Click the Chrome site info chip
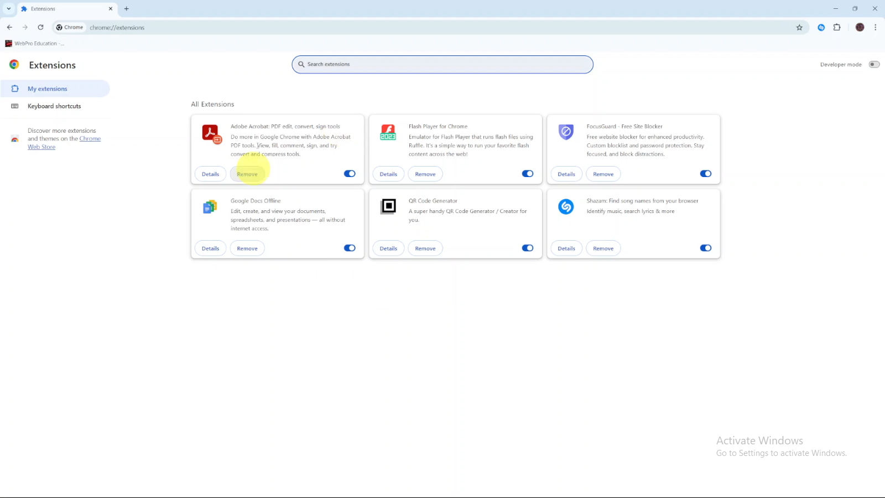The height and width of the screenshot is (498, 885). [x=70, y=27]
